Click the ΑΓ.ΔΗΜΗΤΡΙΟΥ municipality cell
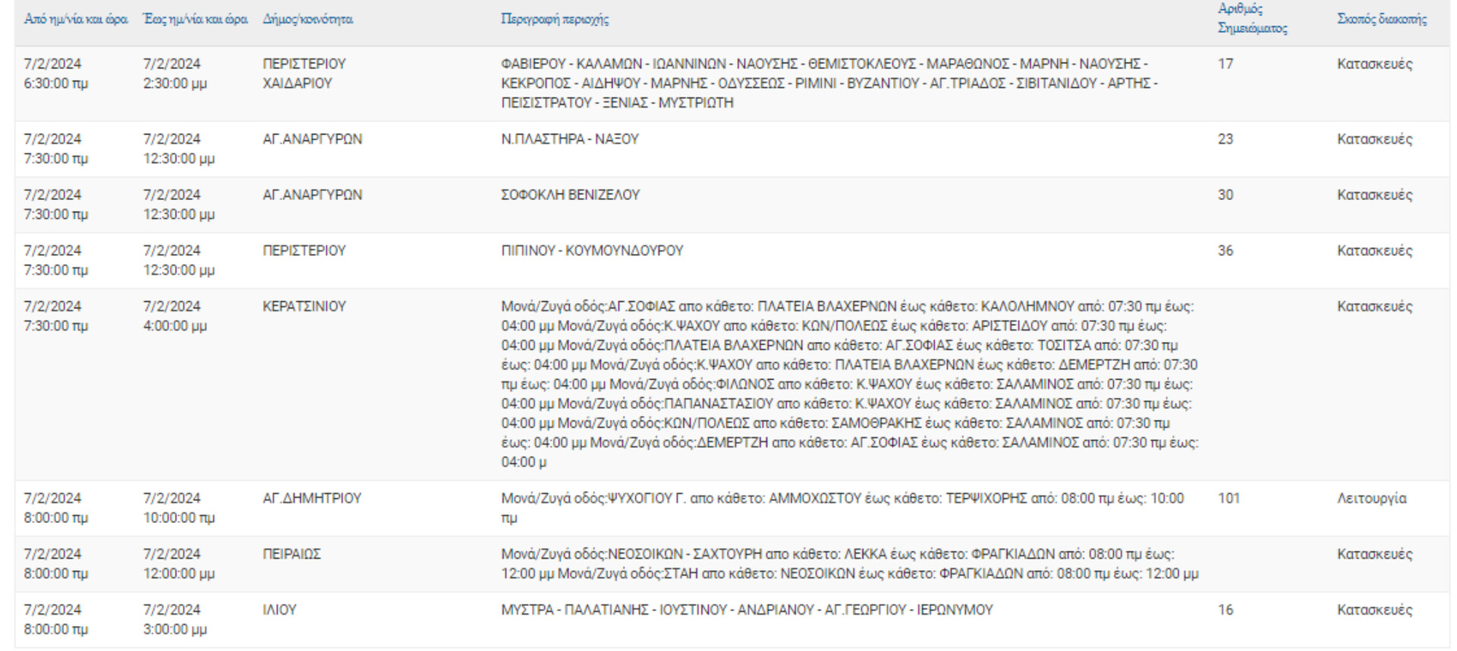Viewport: 1457px width, 651px height. [x=312, y=499]
